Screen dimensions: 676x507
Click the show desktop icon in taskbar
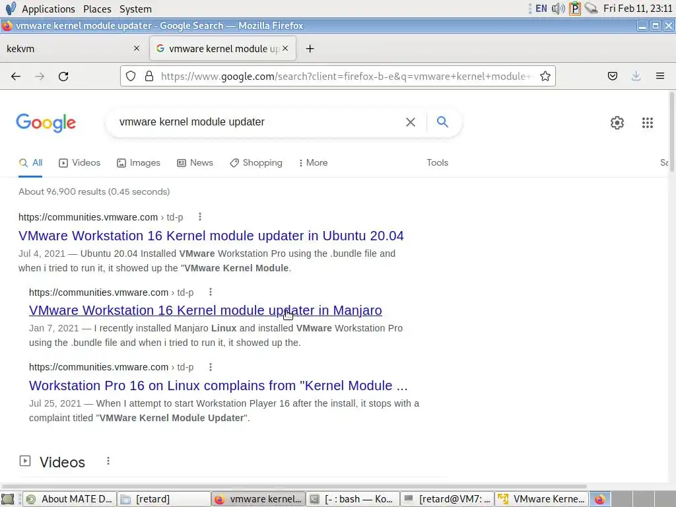pyautogui.click(x=8, y=499)
